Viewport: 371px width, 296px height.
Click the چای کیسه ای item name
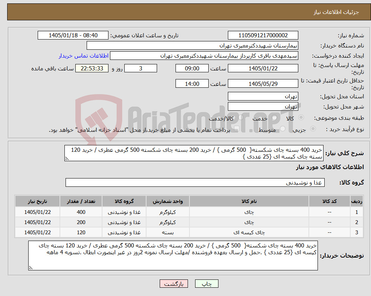(249, 233)
